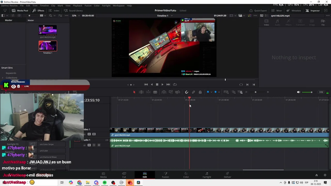Switch to the Color page tab
The width and height of the screenshot is (331, 186).
coord(186,175)
